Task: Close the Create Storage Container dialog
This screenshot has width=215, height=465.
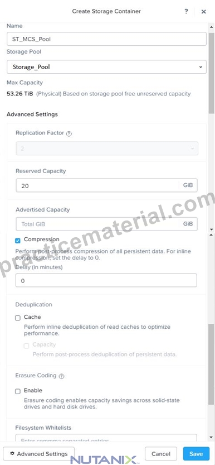Action: point(203,12)
